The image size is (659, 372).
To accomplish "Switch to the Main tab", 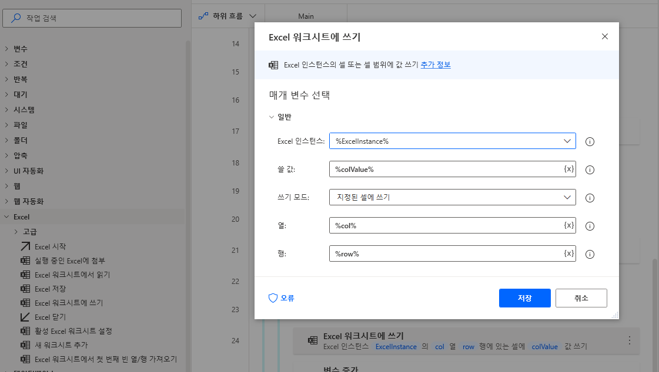I will pos(306,16).
